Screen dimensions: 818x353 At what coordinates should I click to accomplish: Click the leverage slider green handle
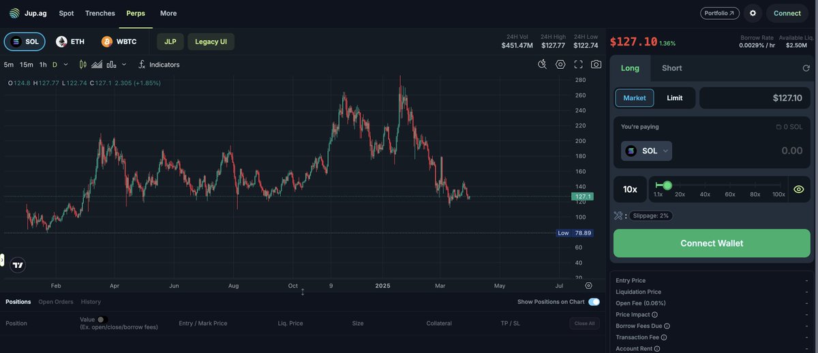[x=667, y=185]
